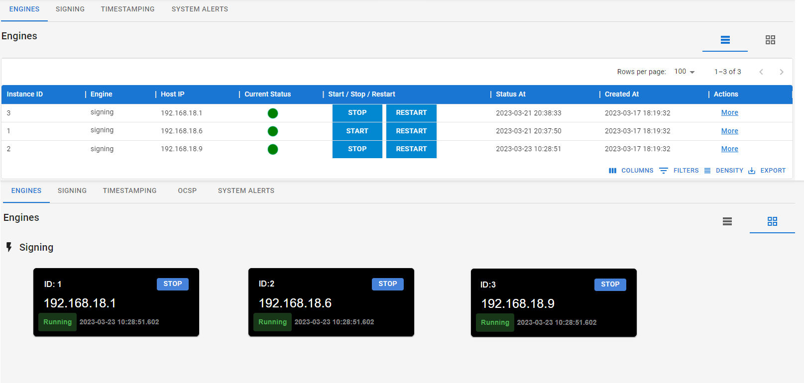Open More link for instance 3

pyautogui.click(x=729, y=113)
